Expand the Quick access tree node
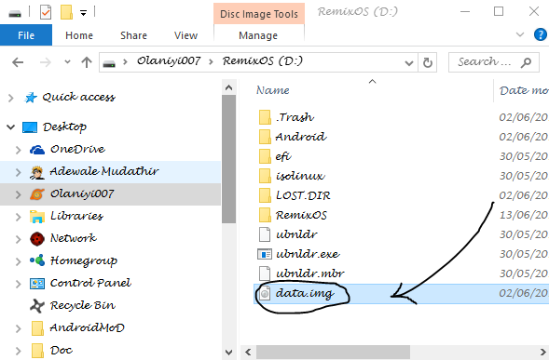Viewport: 549px width, 360px height. click(x=11, y=98)
